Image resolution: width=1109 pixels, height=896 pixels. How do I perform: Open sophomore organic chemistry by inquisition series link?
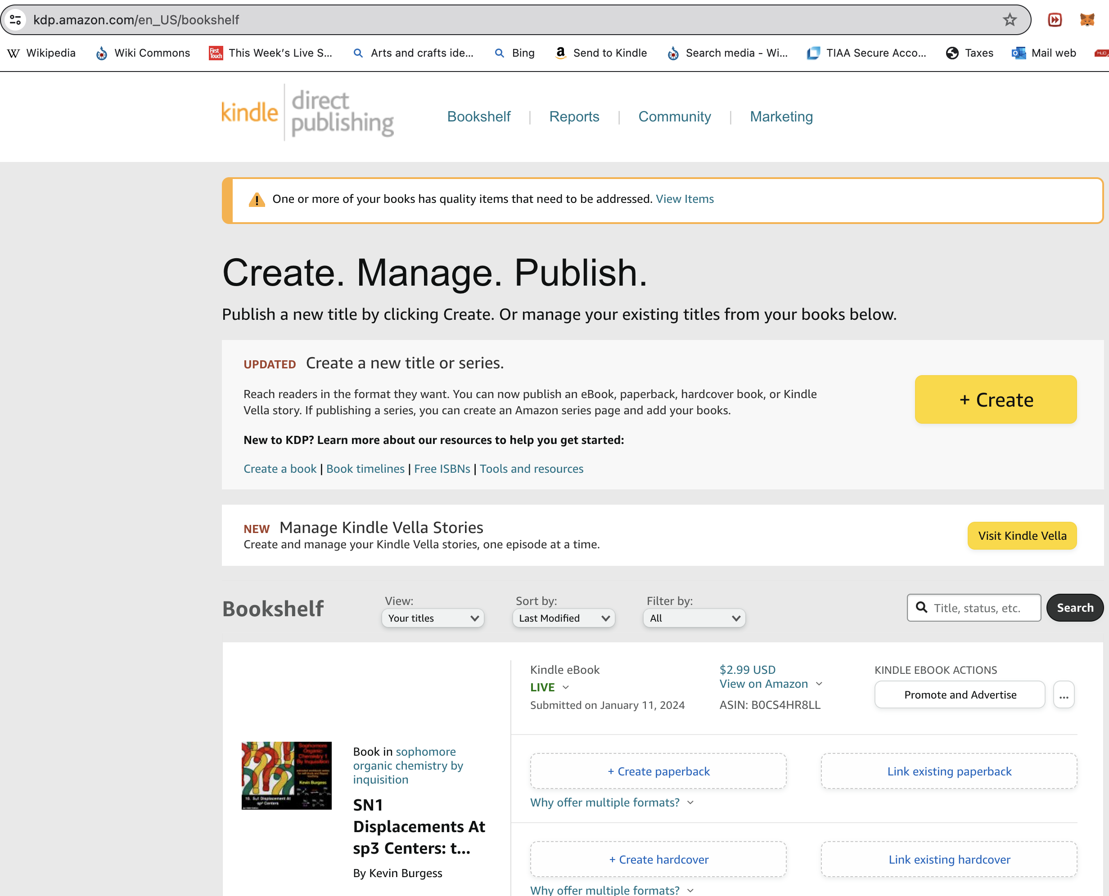[408, 766]
